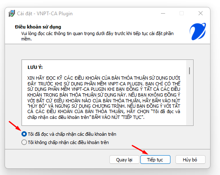Click the "Vui lòng đọc các thông tin" description text
Viewport: 220px width, 175px height.
coord(97,36)
